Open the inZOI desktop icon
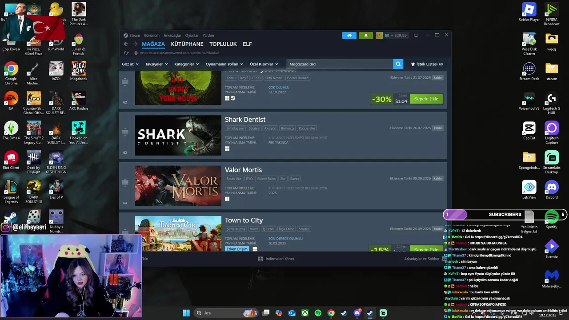Screen dimensions: 569x320 pyautogui.click(x=56, y=72)
